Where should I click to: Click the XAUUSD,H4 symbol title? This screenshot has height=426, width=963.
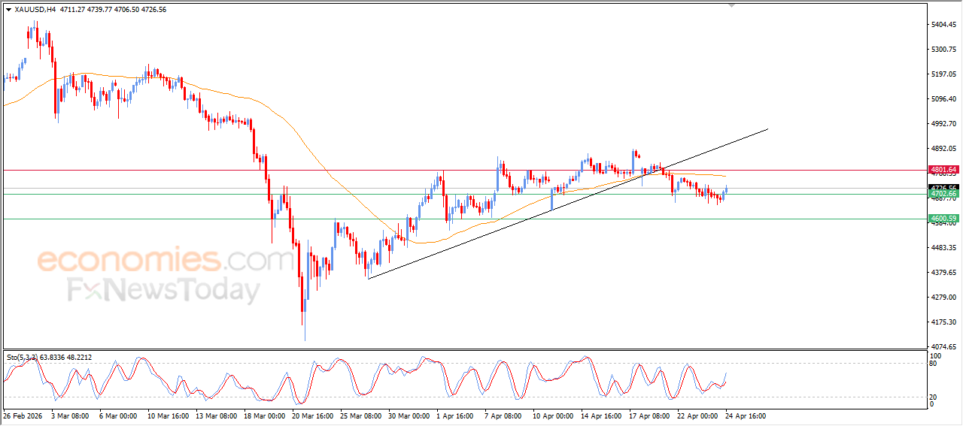coord(35,10)
